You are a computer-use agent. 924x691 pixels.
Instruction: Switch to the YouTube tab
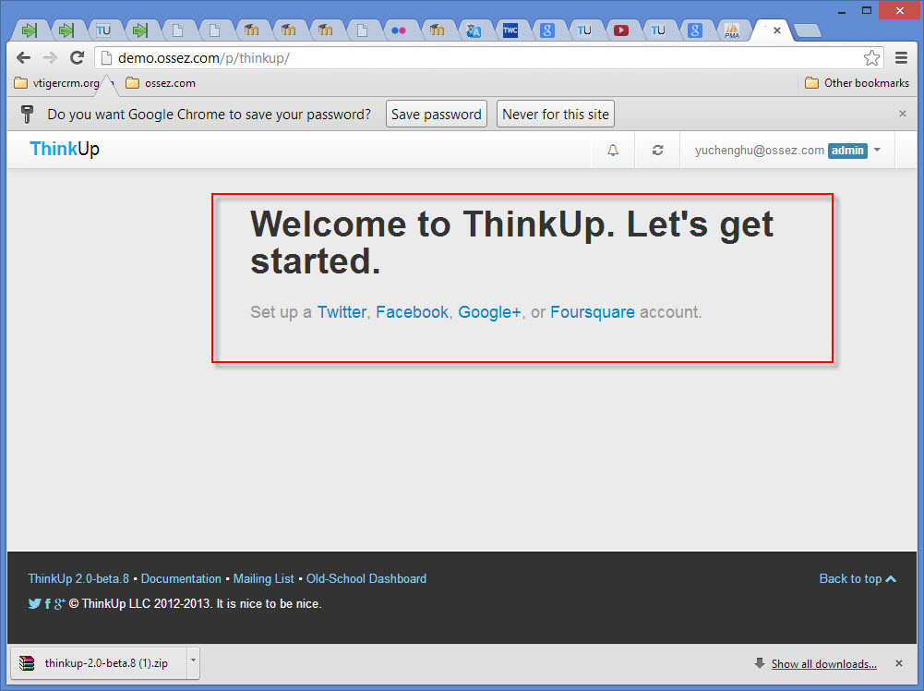click(621, 30)
